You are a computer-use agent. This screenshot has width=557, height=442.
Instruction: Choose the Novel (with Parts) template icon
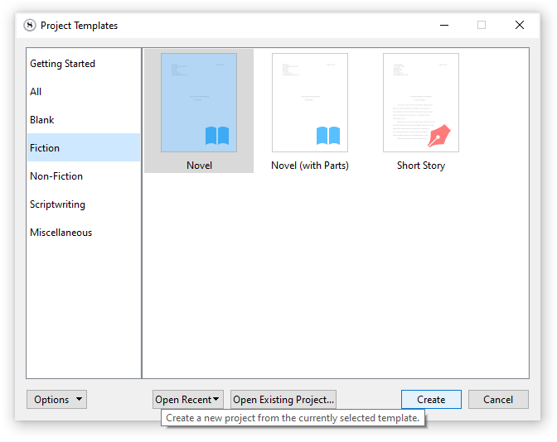pos(310,103)
